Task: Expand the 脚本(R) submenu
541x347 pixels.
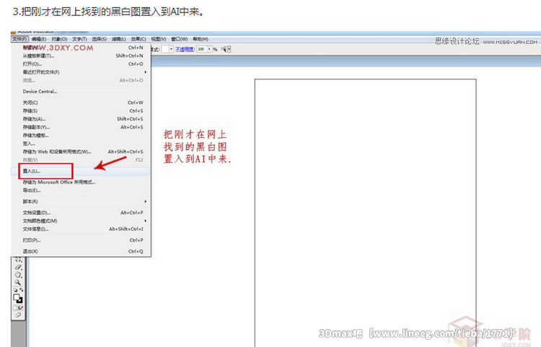Action: 81,201
